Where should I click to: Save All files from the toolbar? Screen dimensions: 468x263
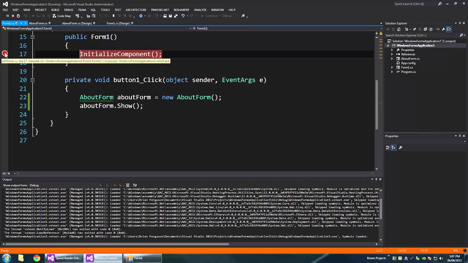click(176, 16)
